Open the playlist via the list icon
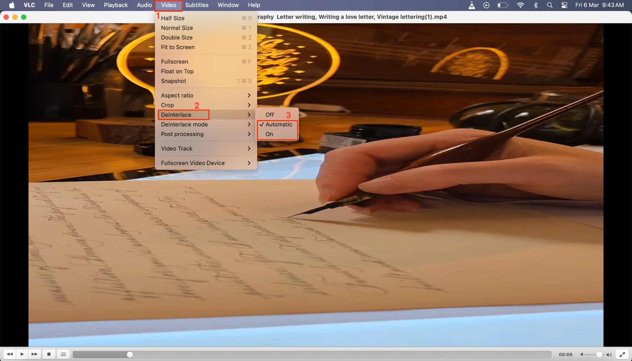This screenshot has height=361, width=632. click(x=63, y=354)
